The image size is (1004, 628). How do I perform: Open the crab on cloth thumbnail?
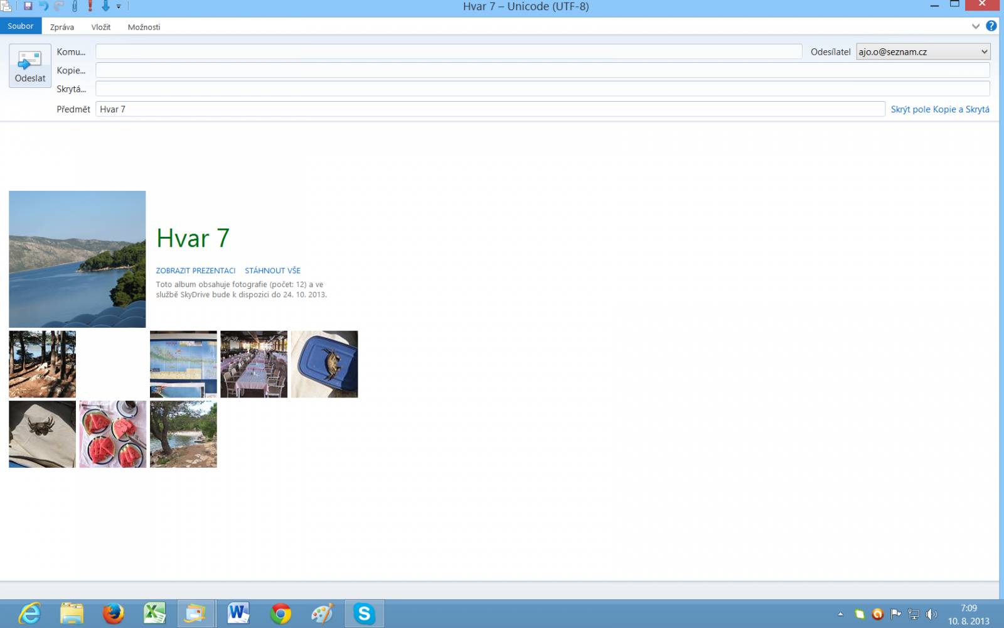coord(42,435)
